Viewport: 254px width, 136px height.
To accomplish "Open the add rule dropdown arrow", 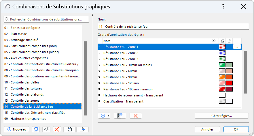I will click(x=109, y=116).
